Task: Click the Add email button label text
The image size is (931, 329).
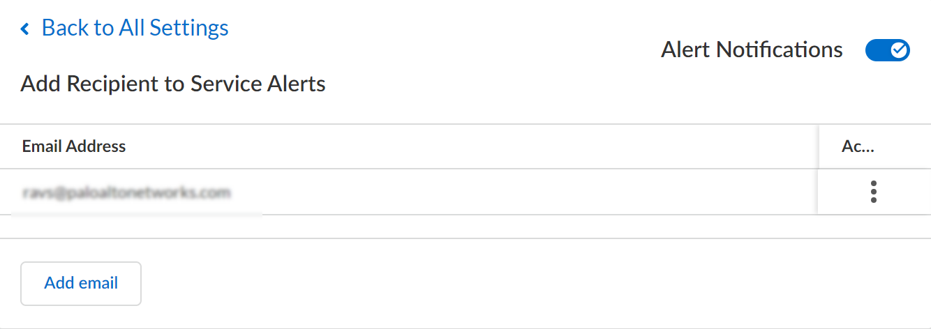Action: (81, 283)
